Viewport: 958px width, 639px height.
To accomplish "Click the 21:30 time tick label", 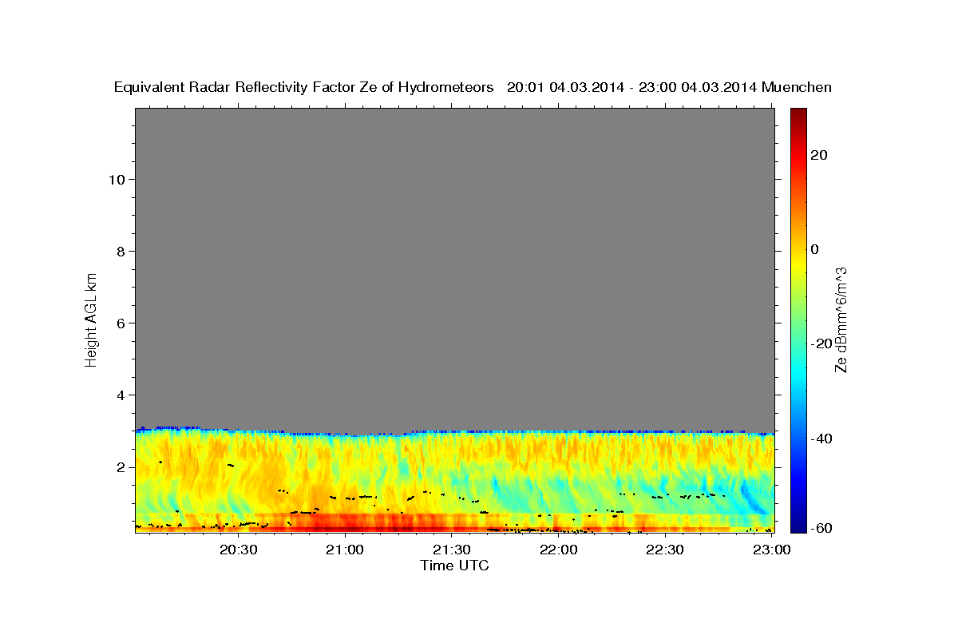I will coord(452,550).
